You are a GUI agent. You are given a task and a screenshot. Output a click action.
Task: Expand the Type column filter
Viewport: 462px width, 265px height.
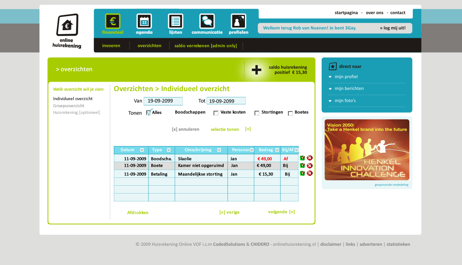point(169,150)
